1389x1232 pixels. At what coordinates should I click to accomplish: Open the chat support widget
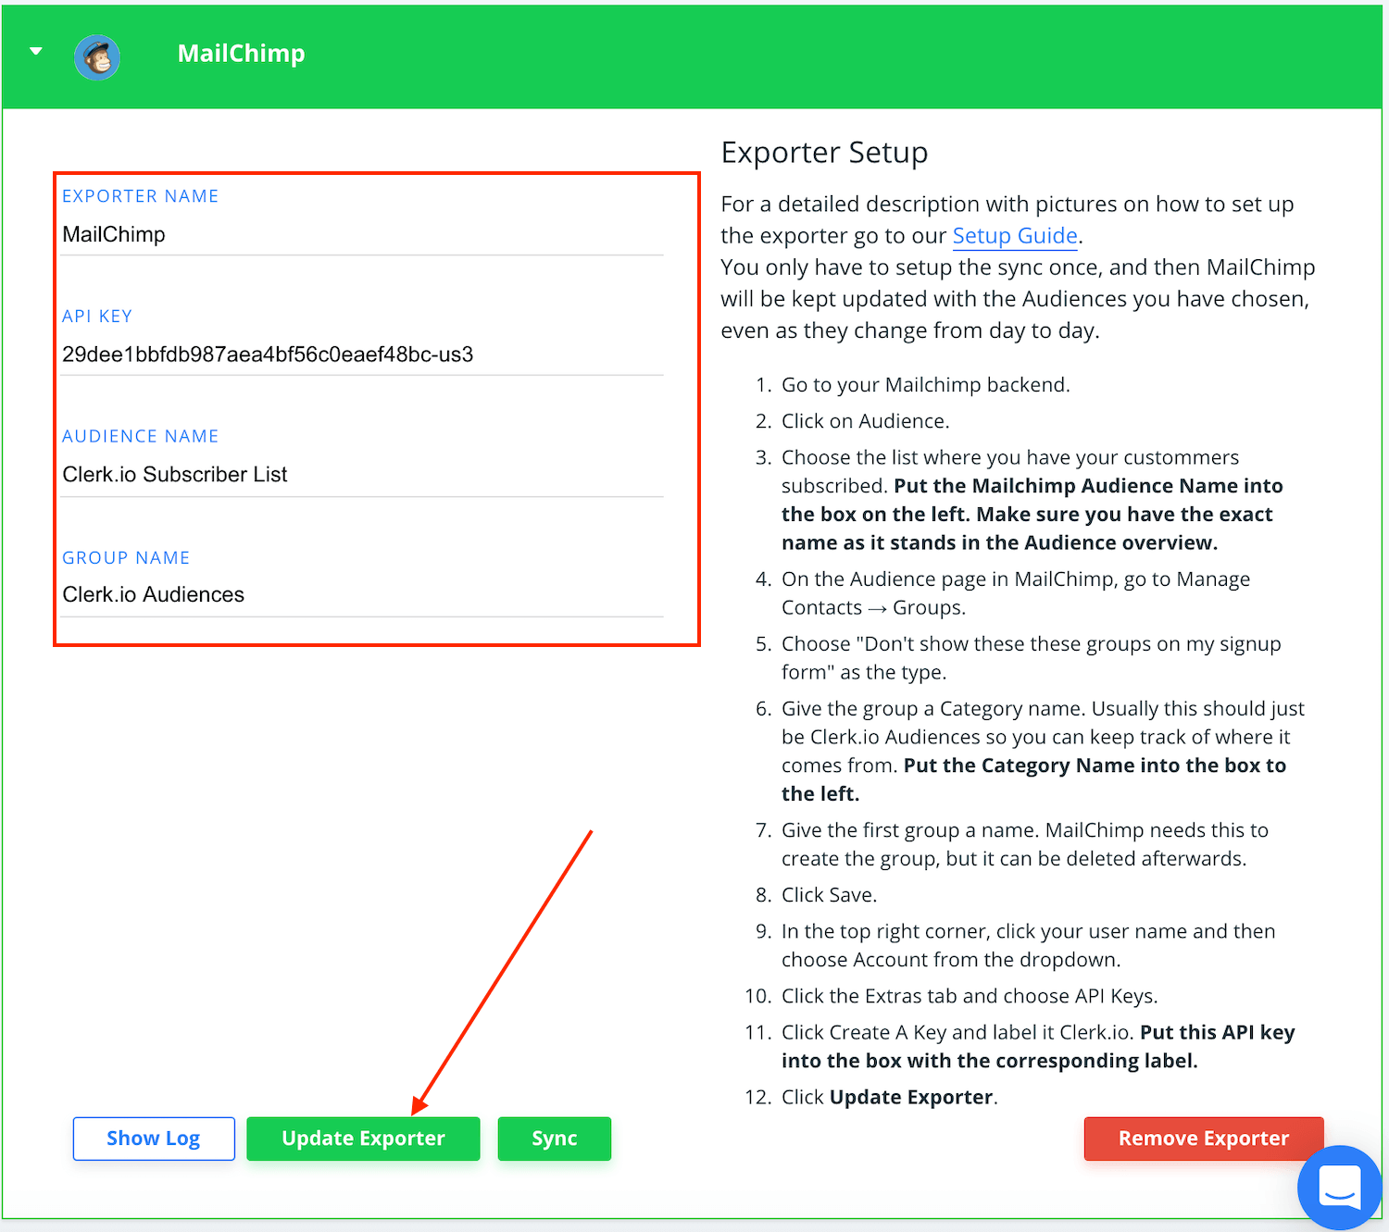pos(1339,1187)
